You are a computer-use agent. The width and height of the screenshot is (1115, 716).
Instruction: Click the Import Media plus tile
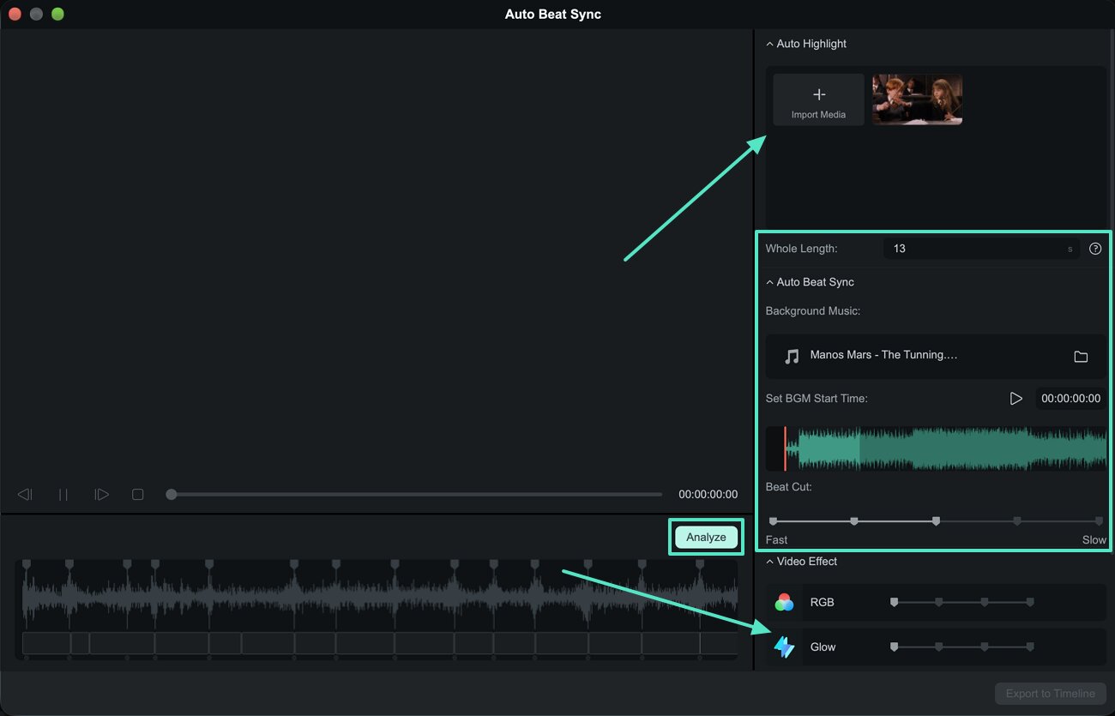(x=818, y=99)
